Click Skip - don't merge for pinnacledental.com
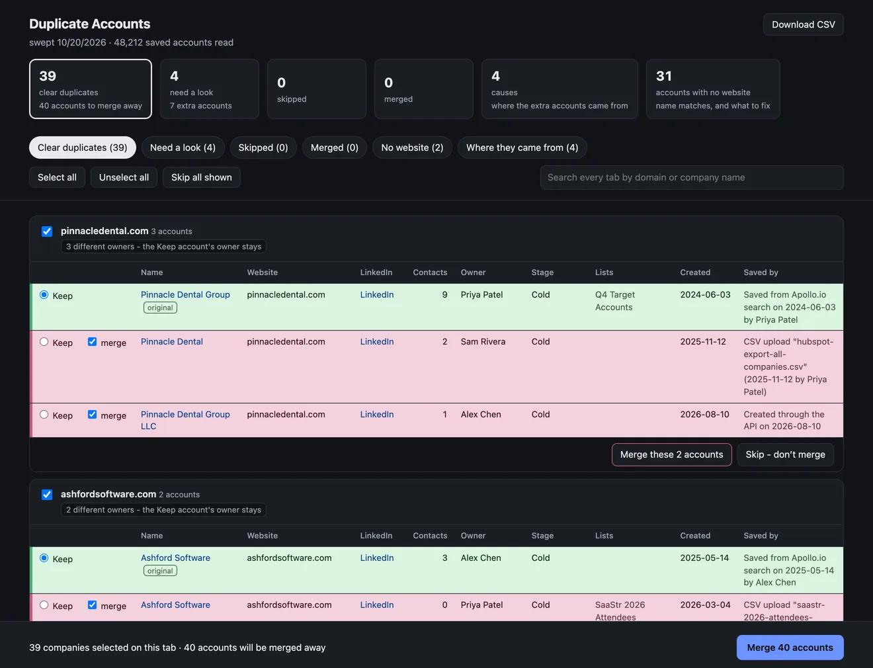Screen dimensions: 873x668 tap(786, 454)
